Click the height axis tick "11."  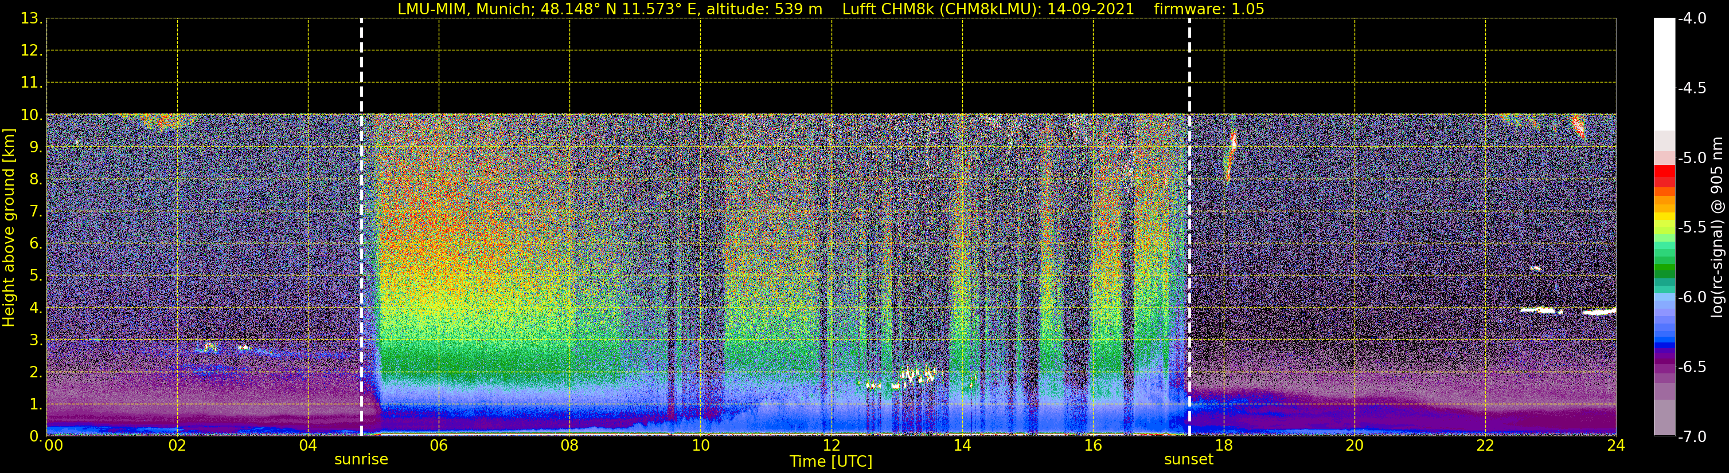coord(32,83)
